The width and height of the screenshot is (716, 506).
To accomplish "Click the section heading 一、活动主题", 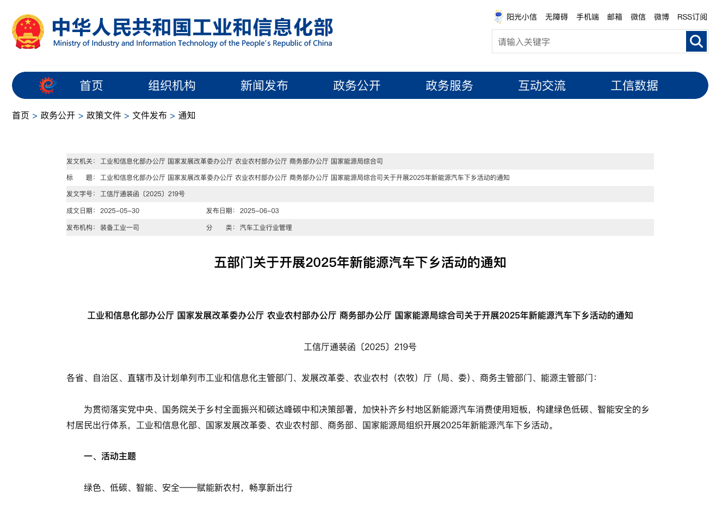I will click(110, 457).
